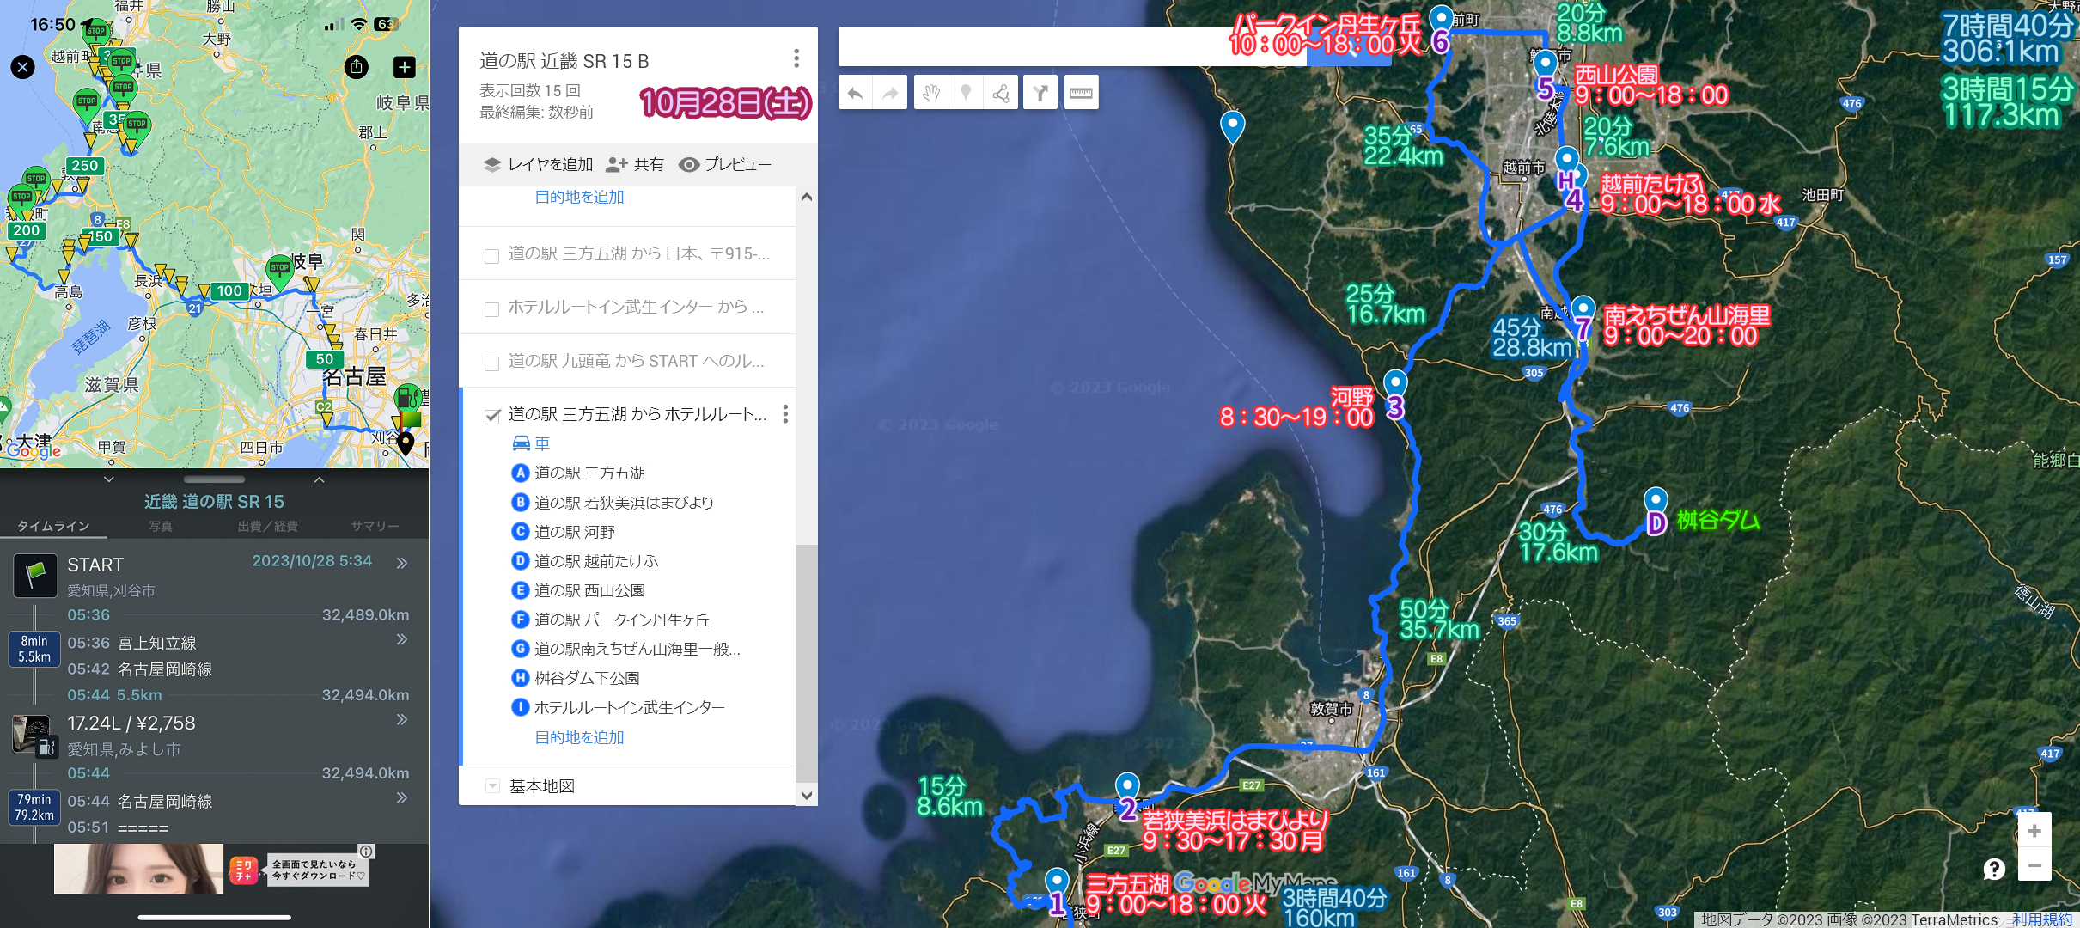This screenshot has width=2080, height=928.
Task: Close the phone map view
Action: pos(23,67)
